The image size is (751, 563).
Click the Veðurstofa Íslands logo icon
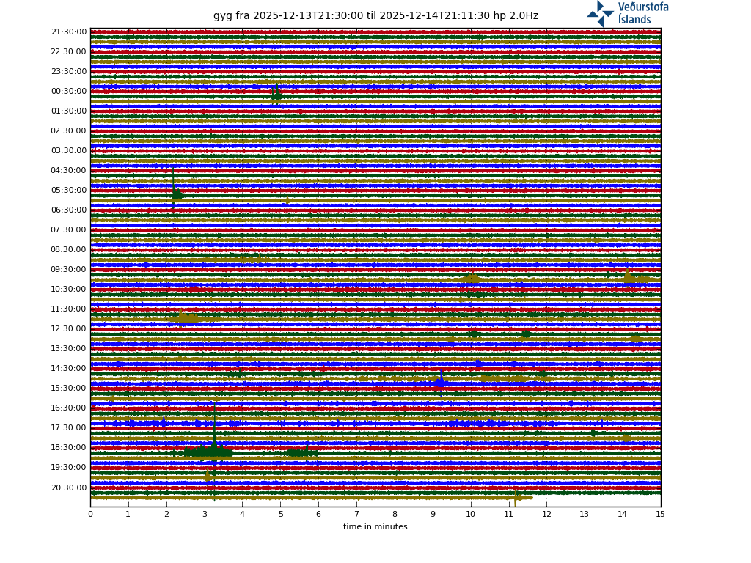click(600, 14)
